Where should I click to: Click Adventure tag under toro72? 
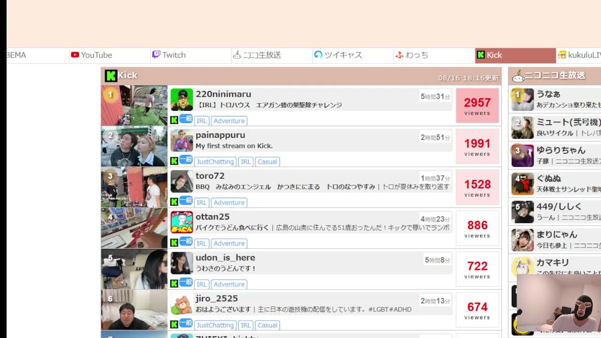click(229, 202)
